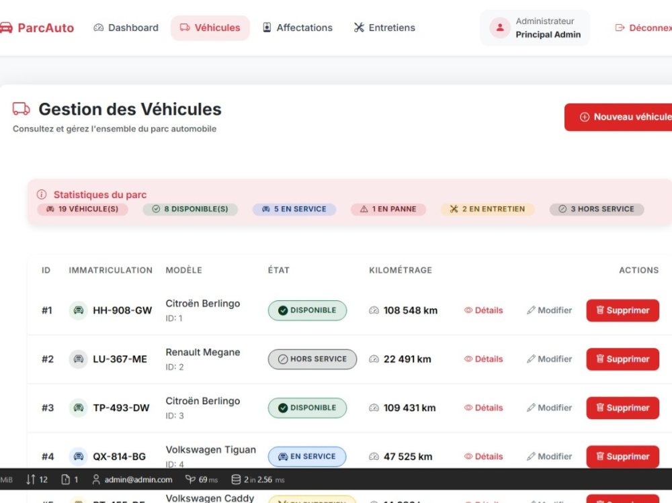This screenshot has width=672, height=503.
Task: Click the 2 EN ENTRETIEN badge
Action: click(488, 209)
